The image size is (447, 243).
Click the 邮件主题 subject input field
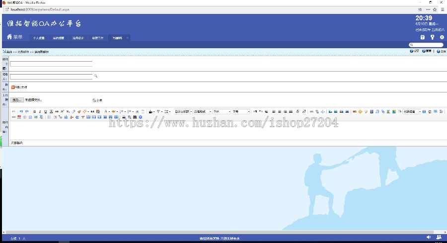[51, 64]
